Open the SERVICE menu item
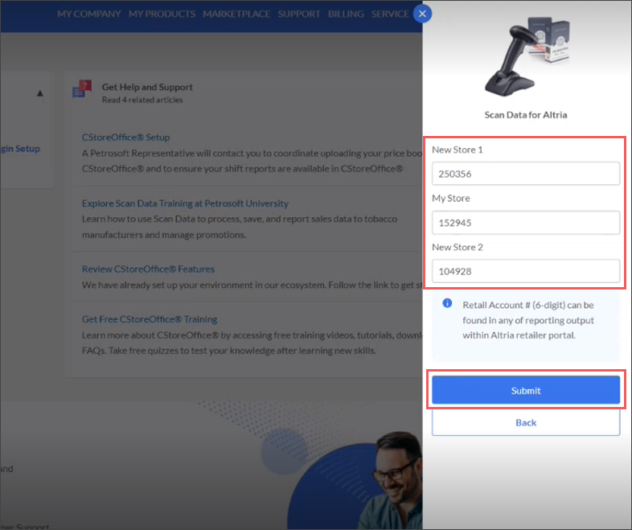The width and height of the screenshot is (632, 530). pos(390,14)
